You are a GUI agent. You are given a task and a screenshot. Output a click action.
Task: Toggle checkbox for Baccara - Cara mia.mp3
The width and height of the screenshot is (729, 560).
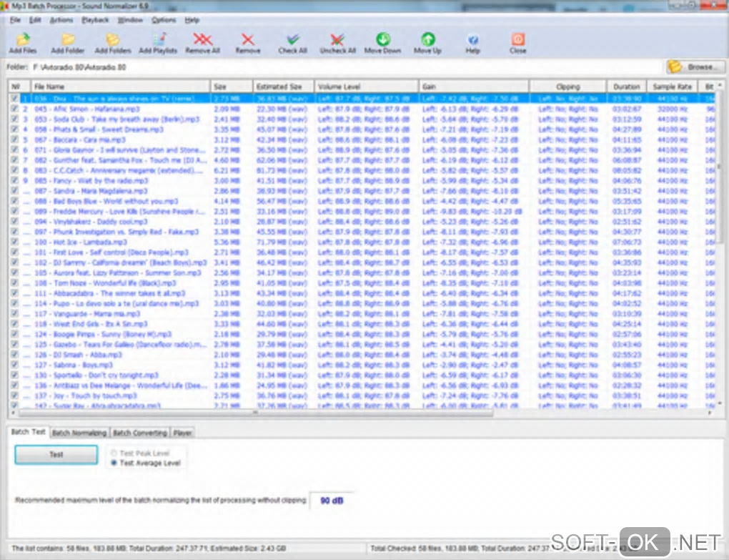point(15,139)
